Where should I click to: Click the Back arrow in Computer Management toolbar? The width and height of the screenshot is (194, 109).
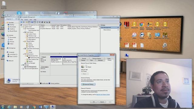point(22,22)
